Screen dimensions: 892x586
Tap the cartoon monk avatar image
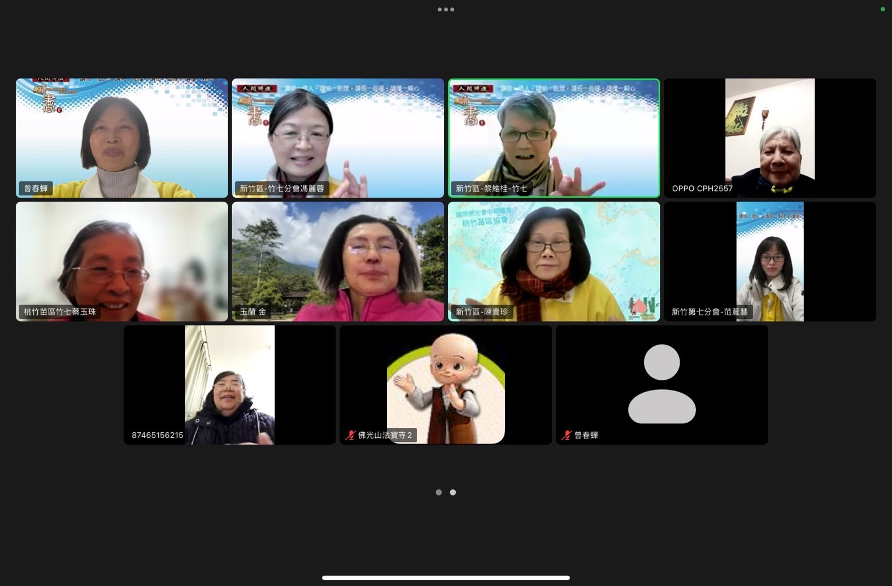click(446, 385)
